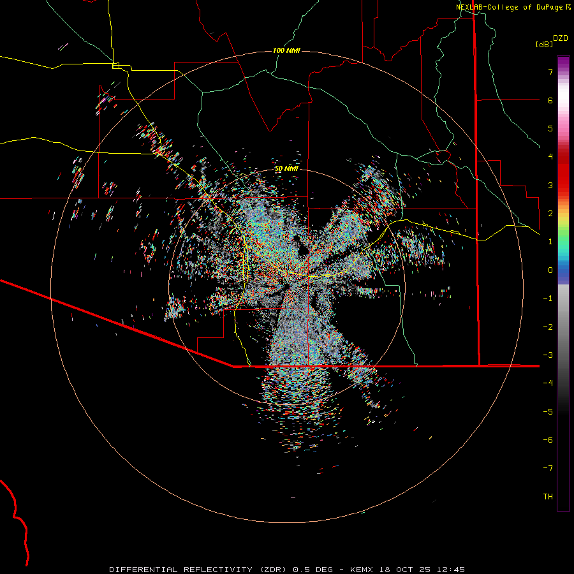Click the 7 value on the color scale

(550, 71)
